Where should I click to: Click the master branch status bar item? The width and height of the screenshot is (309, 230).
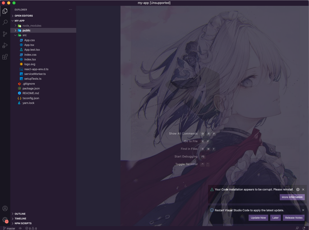tap(9, 228)
